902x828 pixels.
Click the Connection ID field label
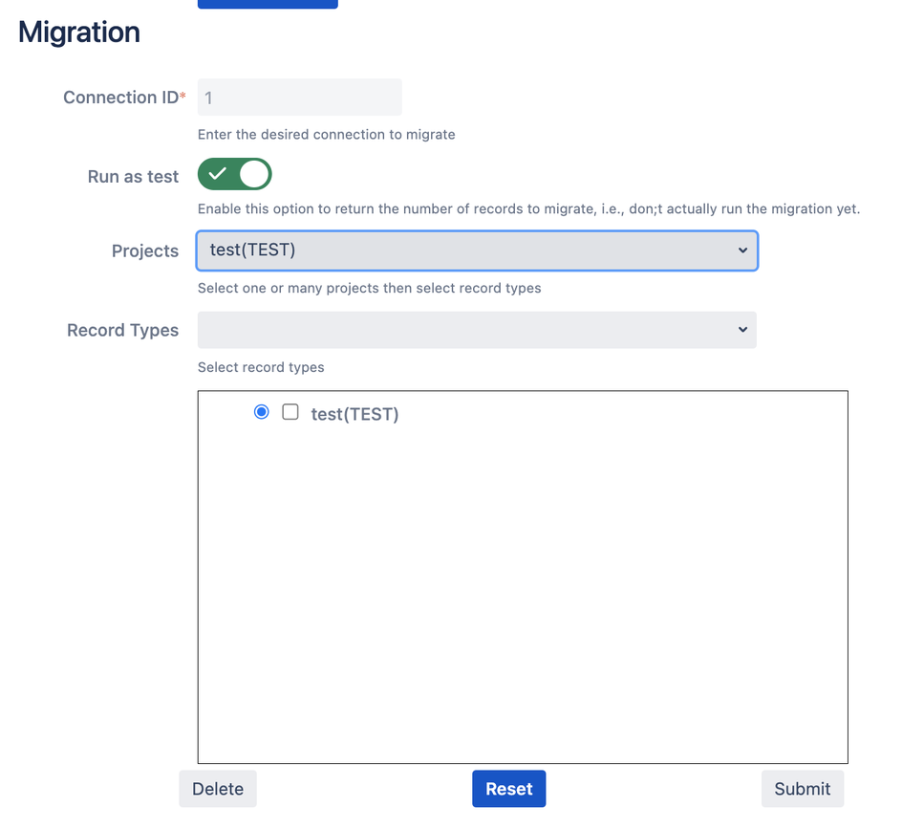point(120,98)
